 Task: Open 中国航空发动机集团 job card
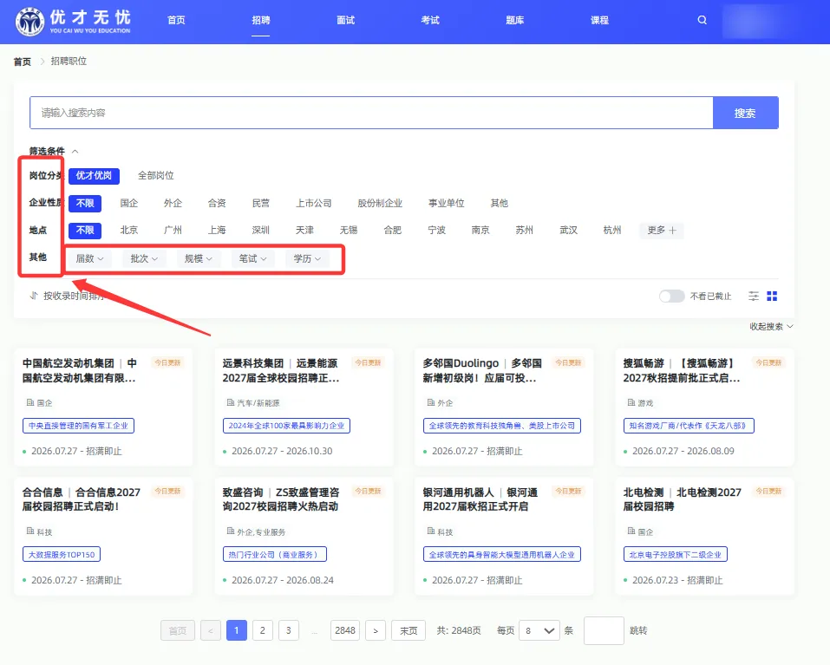(103, 407)
